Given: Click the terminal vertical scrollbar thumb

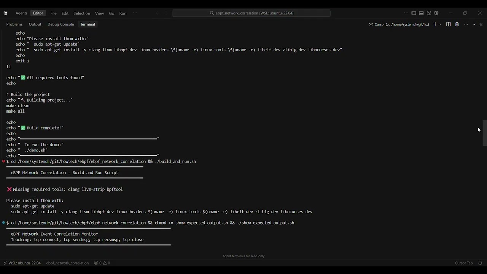Looking at the screenshot, I should coord(485,133).
